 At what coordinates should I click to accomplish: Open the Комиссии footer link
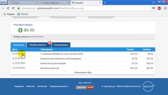click(30, 86)
